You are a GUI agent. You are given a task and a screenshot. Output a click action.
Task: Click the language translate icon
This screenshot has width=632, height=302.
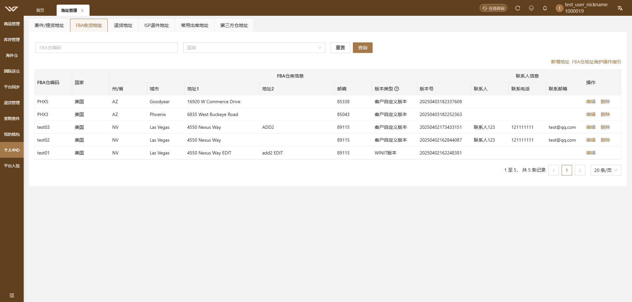[x=620, y=8]
